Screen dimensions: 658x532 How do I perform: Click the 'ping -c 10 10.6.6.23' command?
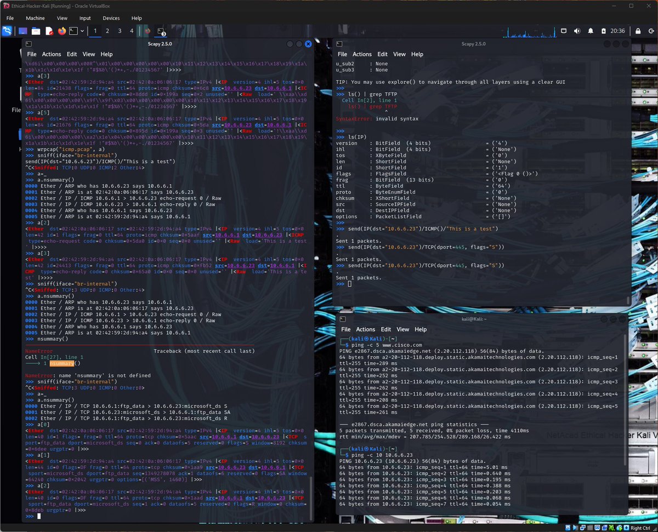coord(381,455)
